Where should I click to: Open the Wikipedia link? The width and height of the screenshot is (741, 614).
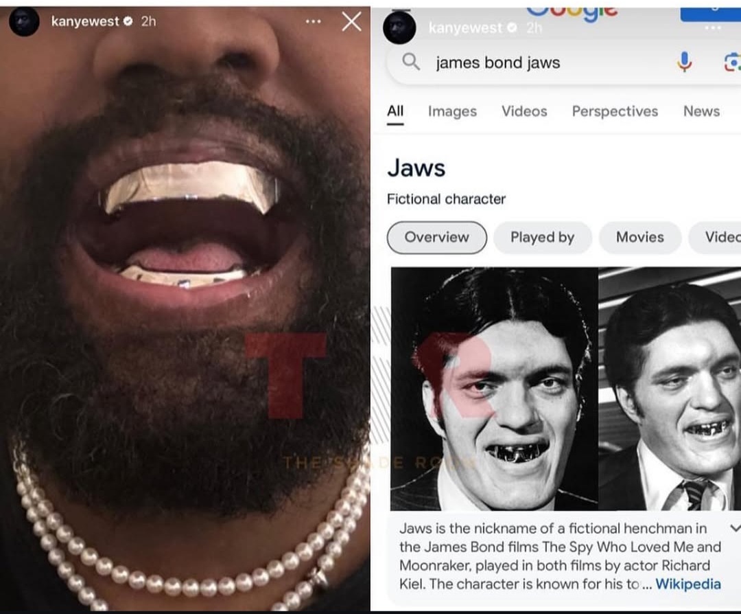point(688,584)
